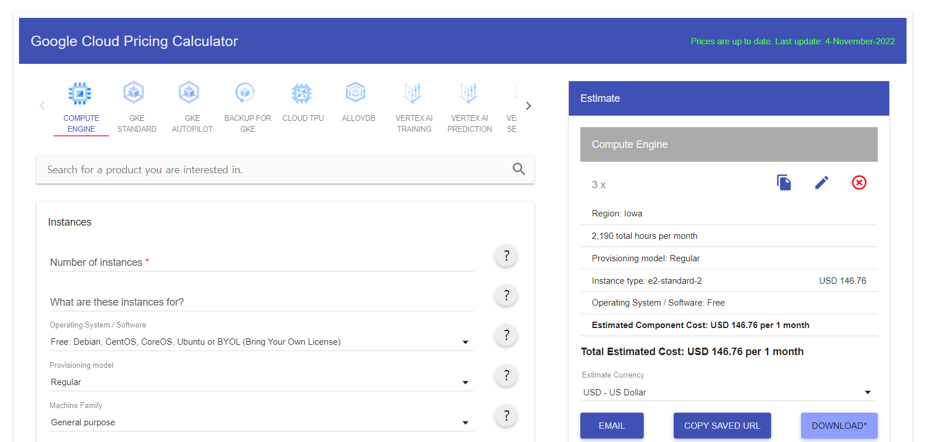929x442 pixels.
Task: Click 'Provisioning model: Regular' estimate row
Action: pyautogui.click(x=729, y=258)
